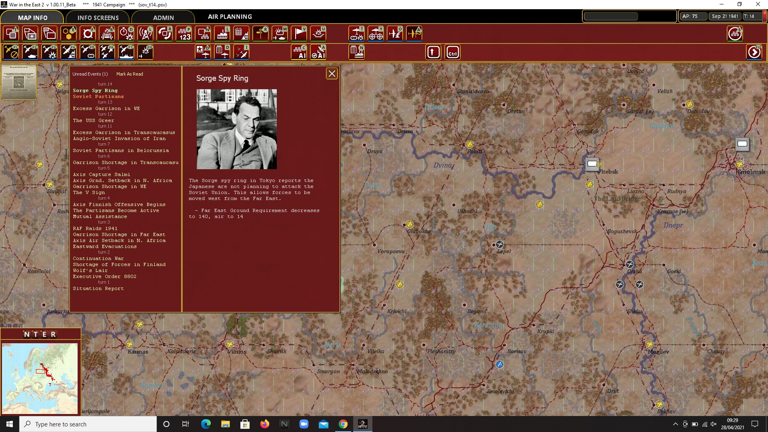Select the Executive Order 8802 event
This screenshot has width=768, height=432.
coord(104,276)
